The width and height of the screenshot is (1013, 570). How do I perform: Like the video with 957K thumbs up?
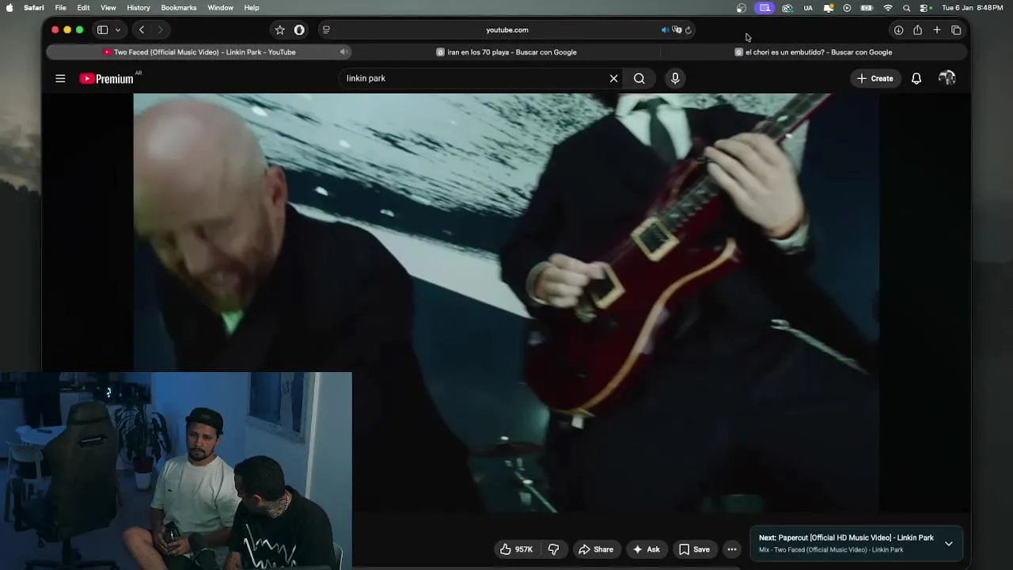pyautogui.click(x=516, y=549)
